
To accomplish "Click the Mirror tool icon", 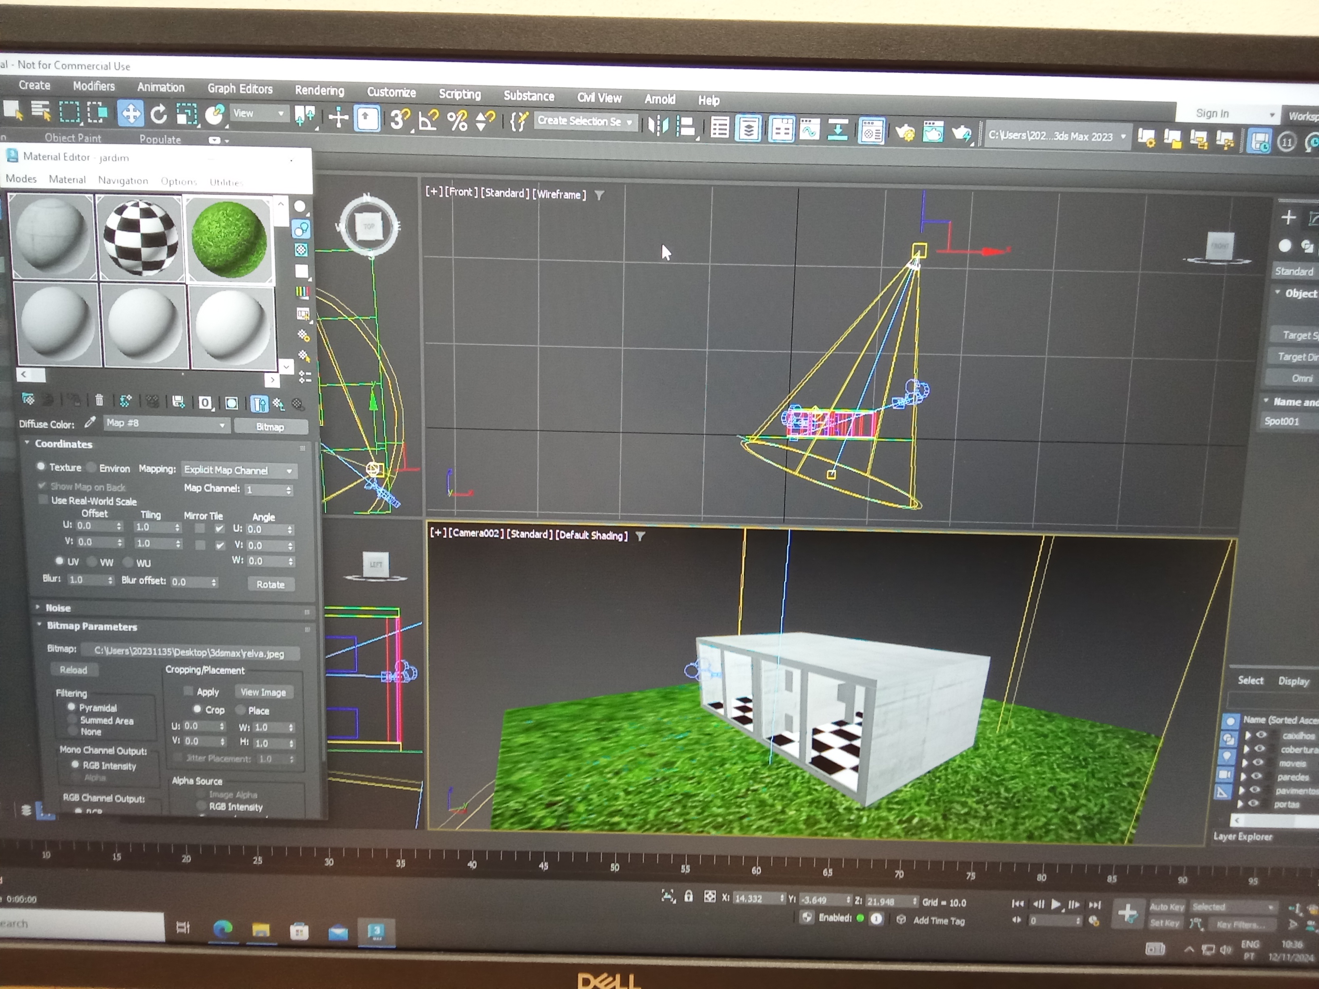I will tap(658, 125).
